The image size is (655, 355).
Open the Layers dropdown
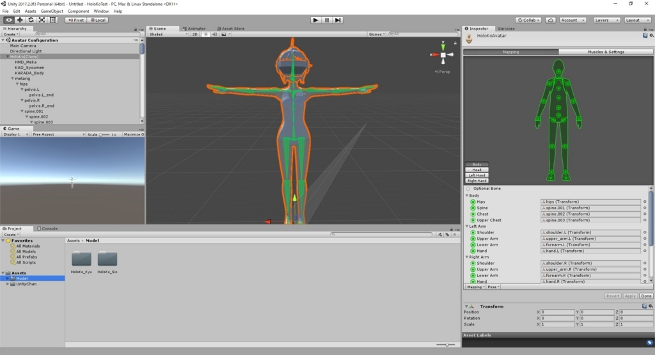(x=606, y=20)
